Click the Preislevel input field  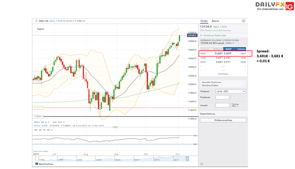[223, 97]
